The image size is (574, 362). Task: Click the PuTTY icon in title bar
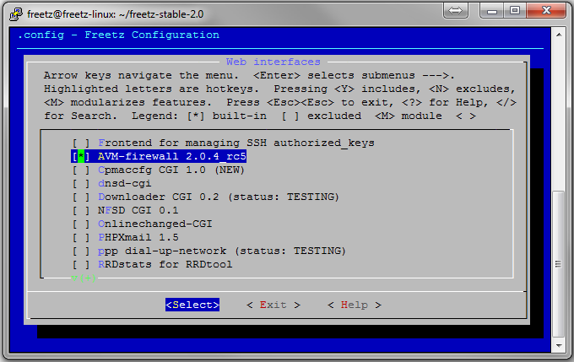coord(14,12)
